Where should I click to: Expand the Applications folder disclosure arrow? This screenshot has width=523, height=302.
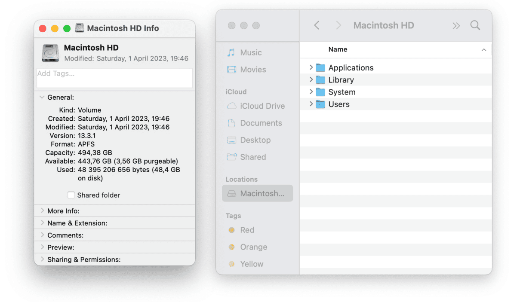311,67
